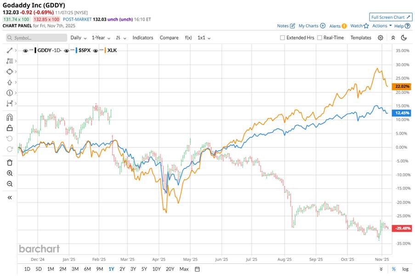Open the custom date range calendar

pos(197,269)
